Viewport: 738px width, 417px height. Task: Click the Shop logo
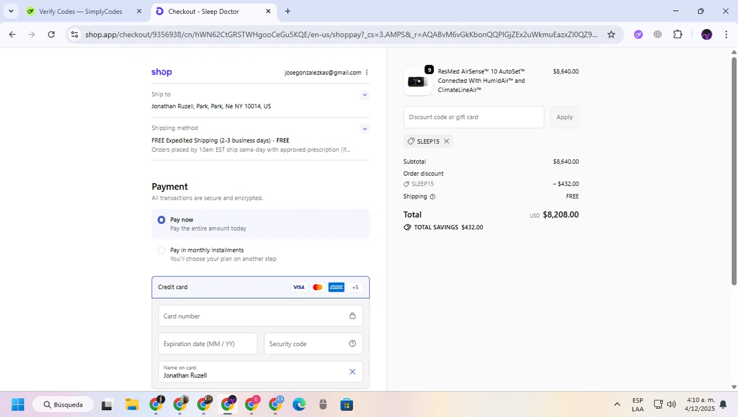pos(161,72)
